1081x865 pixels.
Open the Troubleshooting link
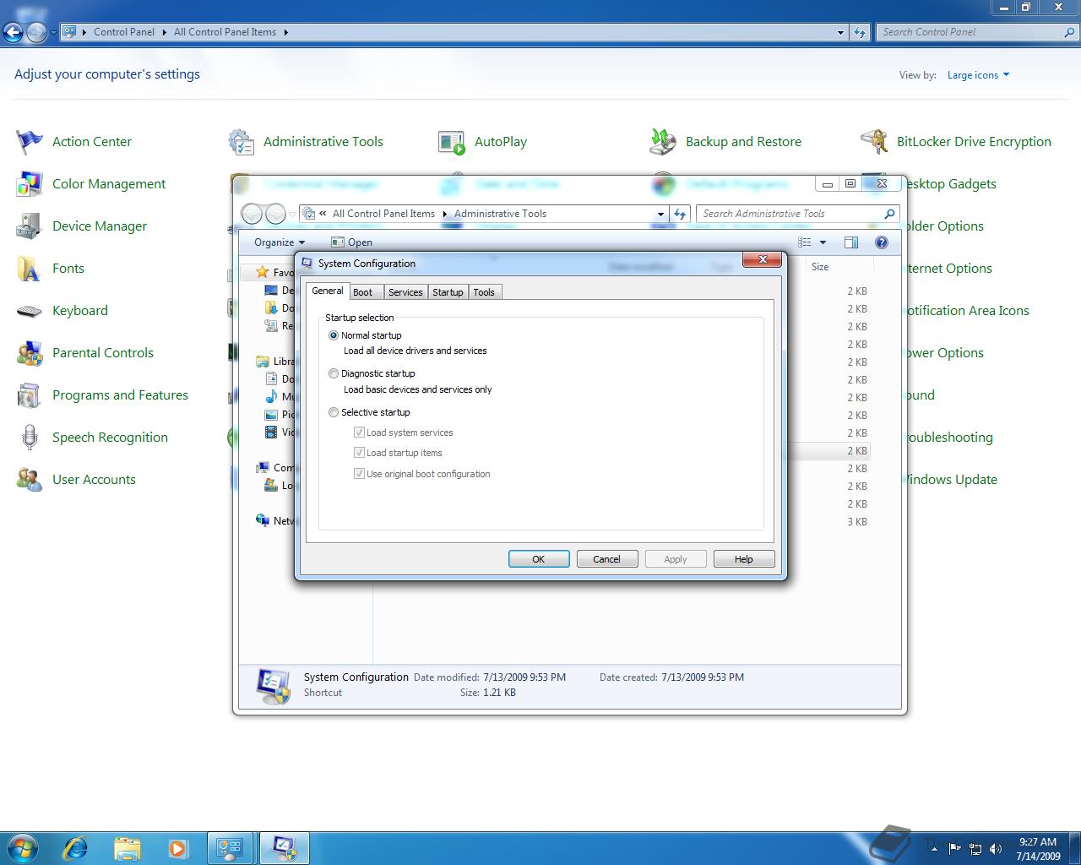[948, 438]
